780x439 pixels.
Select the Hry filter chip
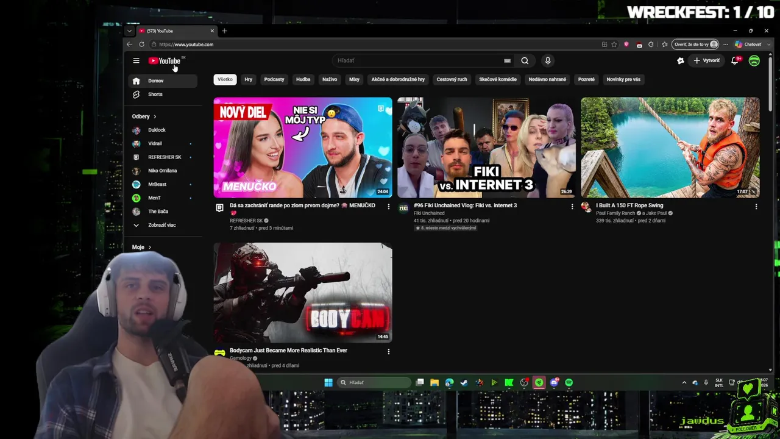[x=248, y=79]
